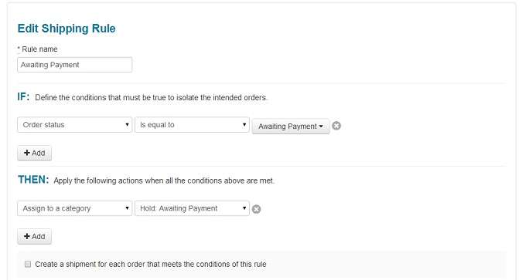The width and height of the screenshot is (522, 280).
Task: Click the caret on the Awaiting Payment value button
Action: pyautogui.click(x=321, y=127)
